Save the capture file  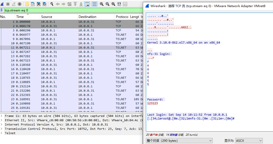[33, 4]
